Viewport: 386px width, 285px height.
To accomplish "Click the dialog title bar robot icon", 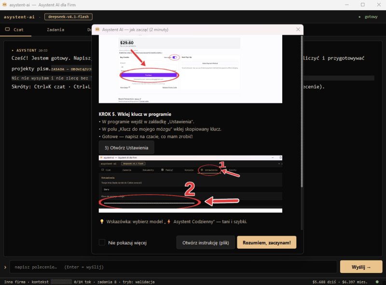I will coord(97,29).
